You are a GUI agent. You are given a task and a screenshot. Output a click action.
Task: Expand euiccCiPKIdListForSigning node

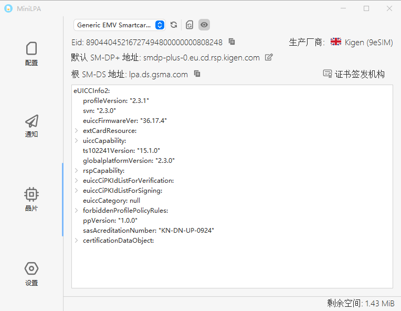click(76, 191)
